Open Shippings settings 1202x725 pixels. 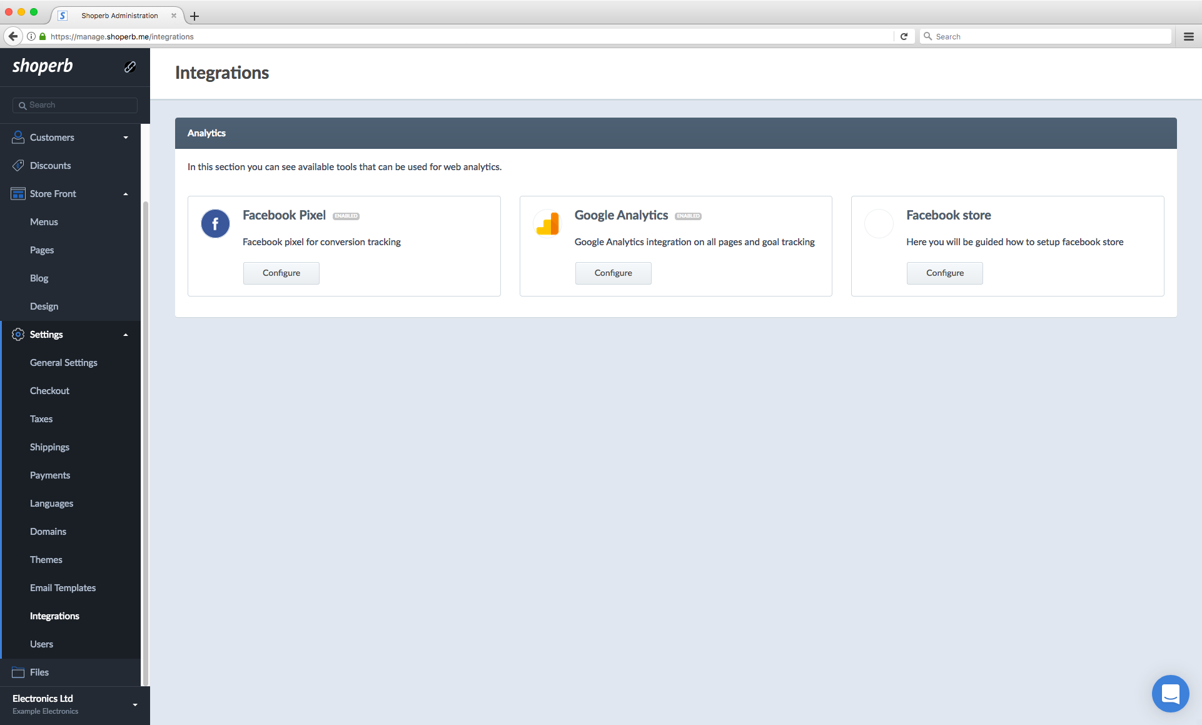point(49,447)
